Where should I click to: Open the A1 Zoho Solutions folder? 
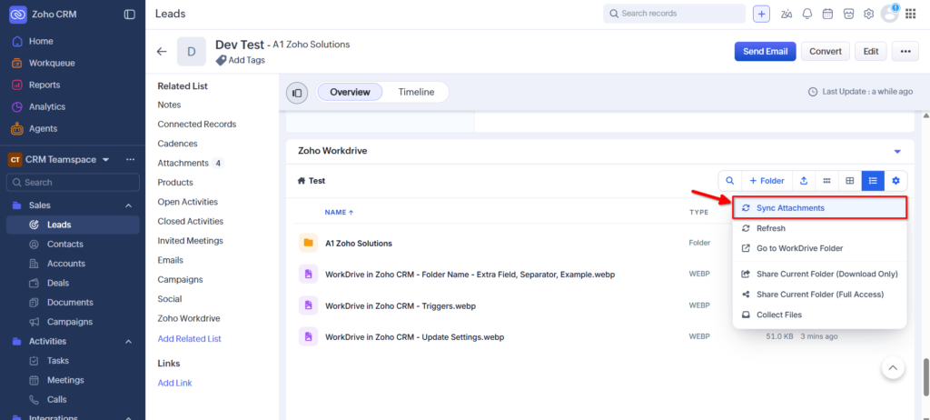[x=358, y=243]
